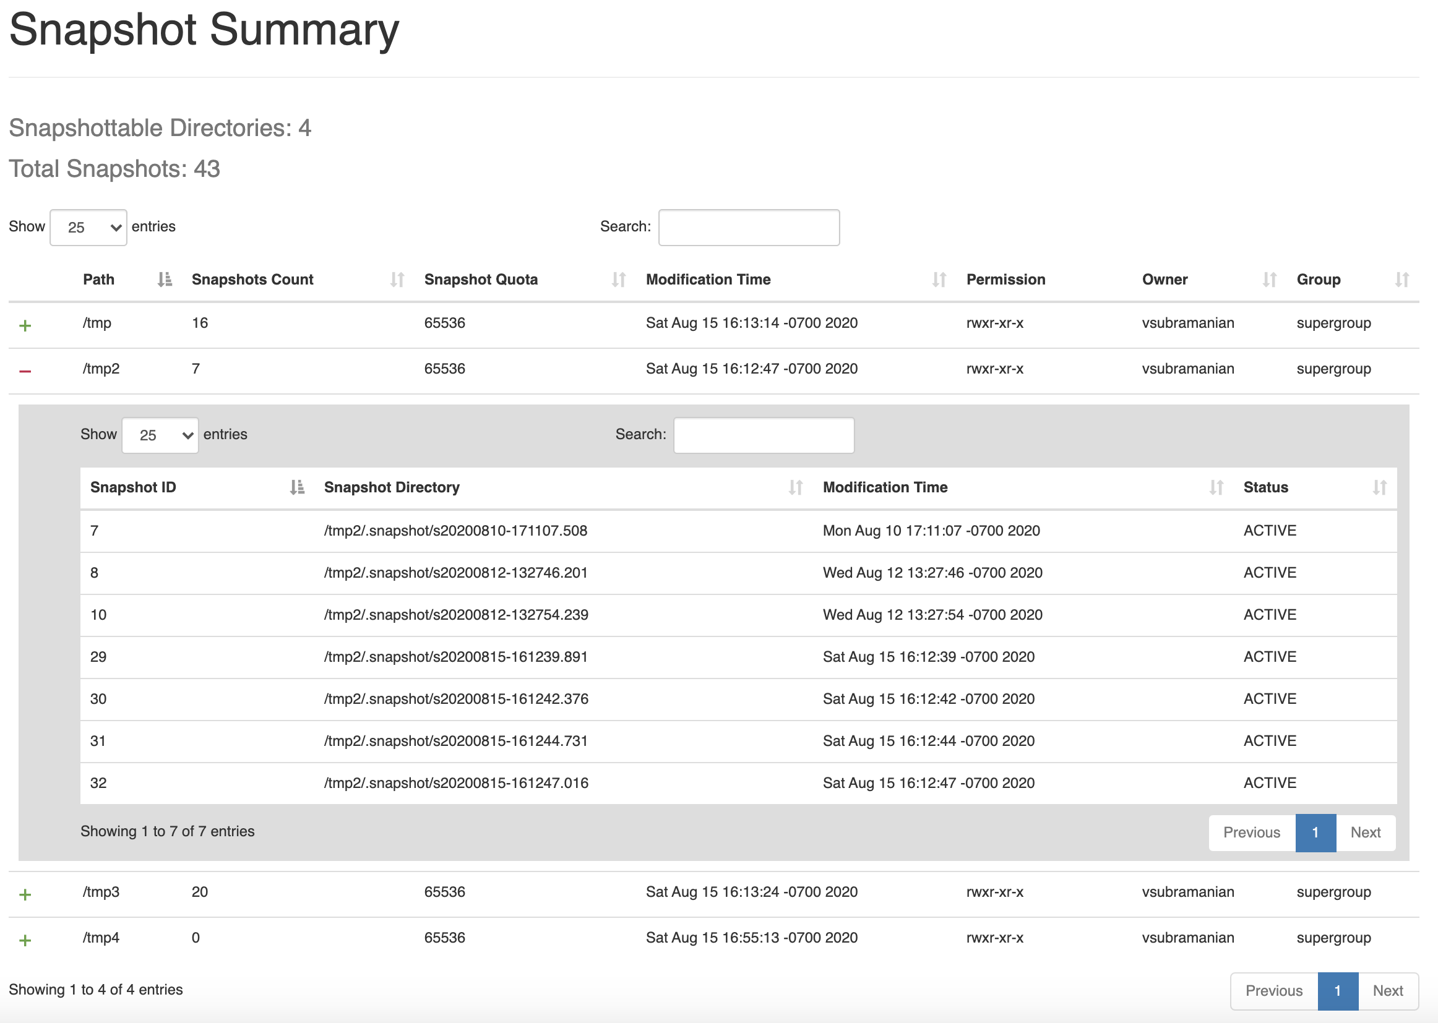Click Next in nested table pagination
This screenshot has width=1438, height=1023.
pos(1365,833)
